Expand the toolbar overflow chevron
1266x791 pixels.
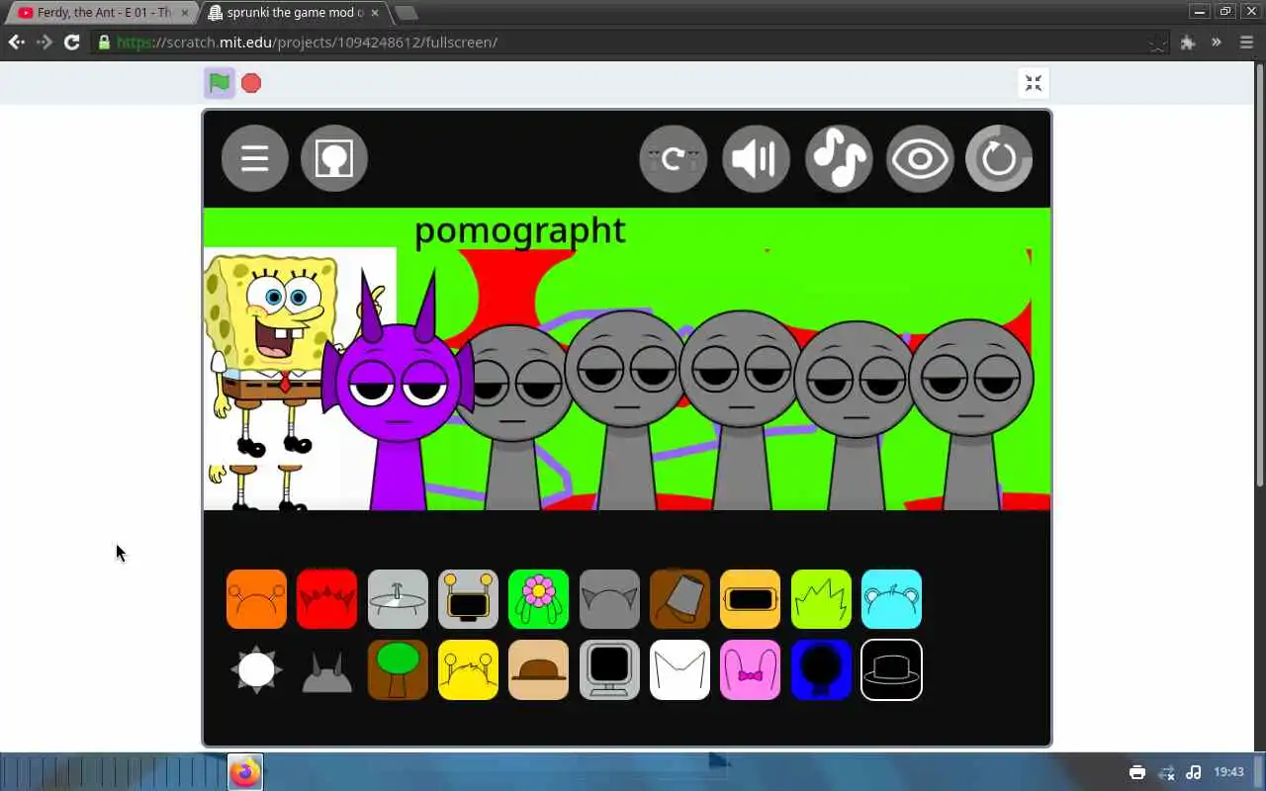tap(1217, 43)
